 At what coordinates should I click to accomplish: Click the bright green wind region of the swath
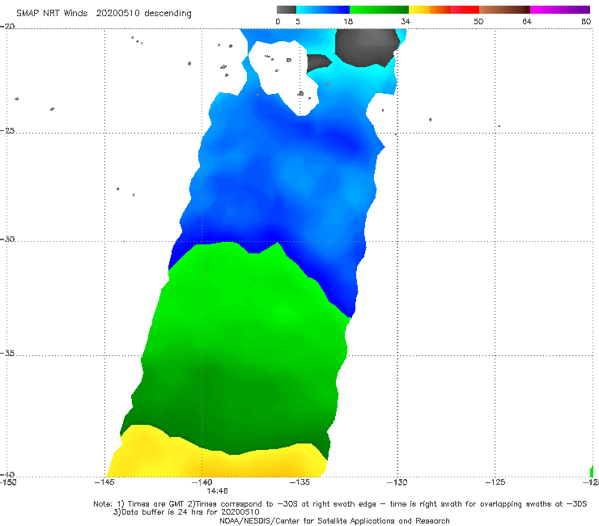pos(244,325)
